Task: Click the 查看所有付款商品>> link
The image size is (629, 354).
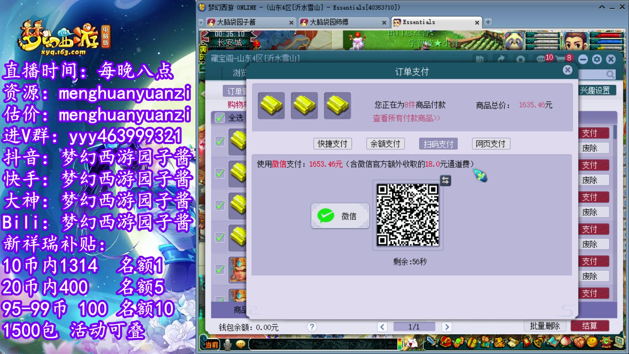Action: (x=407, y=118)
